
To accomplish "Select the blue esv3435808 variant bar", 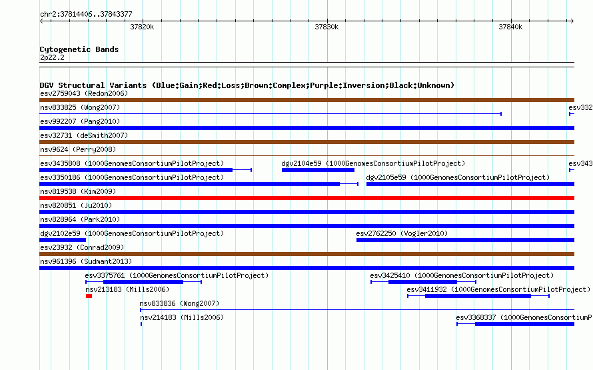I will pyautogui.click(x=146, y=170).
